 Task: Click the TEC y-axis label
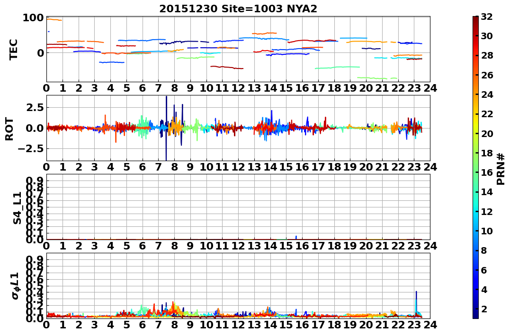click(13, 49)
